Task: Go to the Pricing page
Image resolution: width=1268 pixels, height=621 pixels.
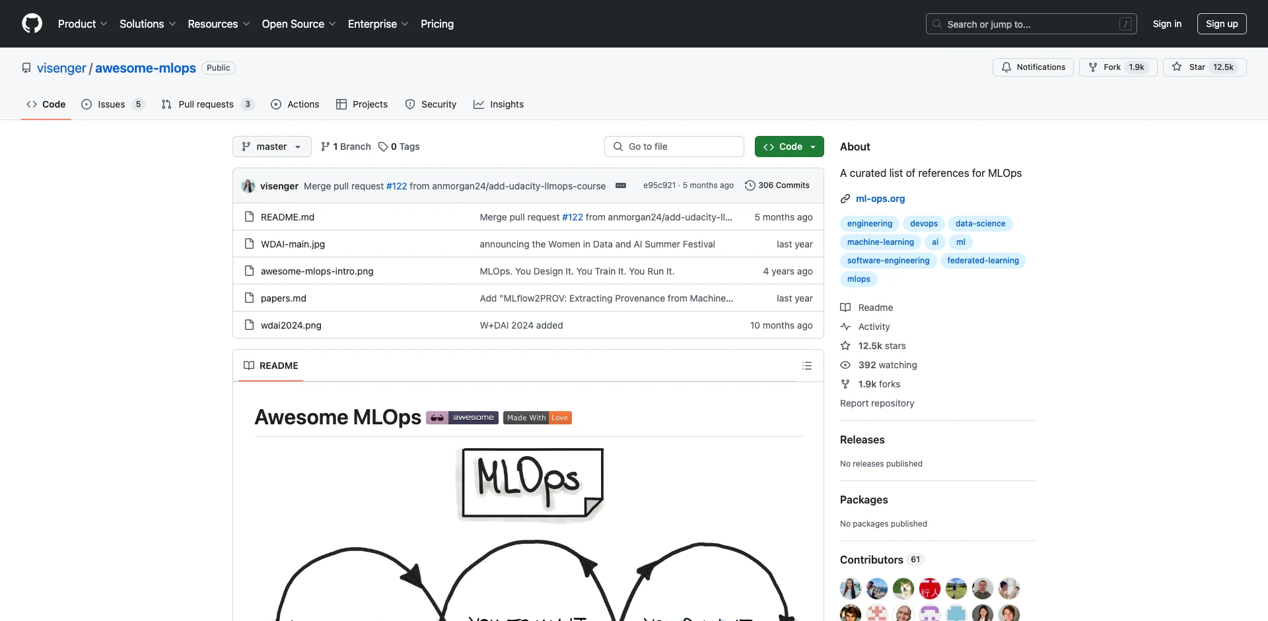Action: point(437,24)
